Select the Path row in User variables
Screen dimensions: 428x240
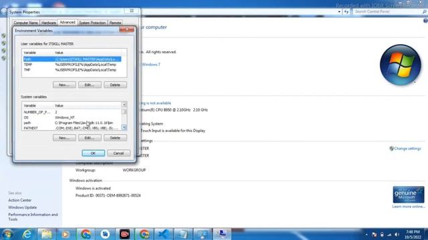[x=72, y=59]
